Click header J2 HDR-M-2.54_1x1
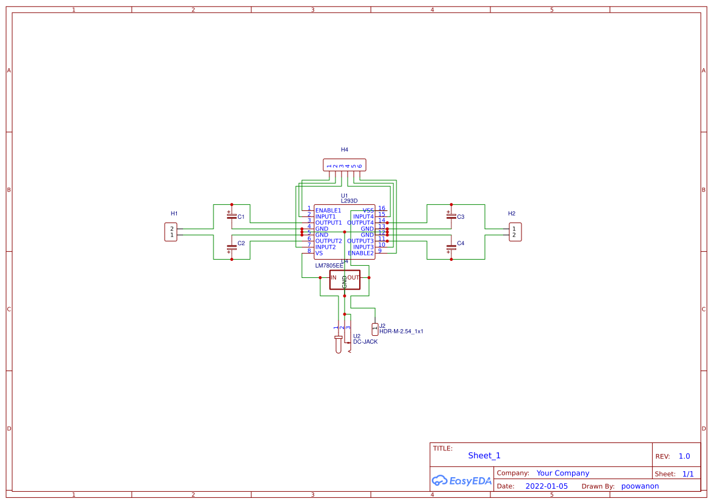713x504 pixels. (x=374, y=329)
